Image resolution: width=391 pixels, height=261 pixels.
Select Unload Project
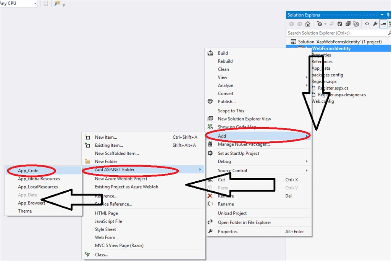point(258,213)
